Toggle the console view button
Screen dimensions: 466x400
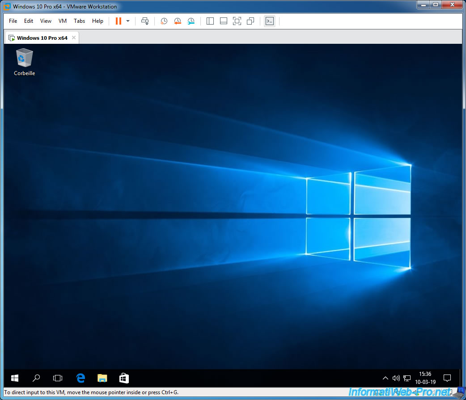[270, 21]
